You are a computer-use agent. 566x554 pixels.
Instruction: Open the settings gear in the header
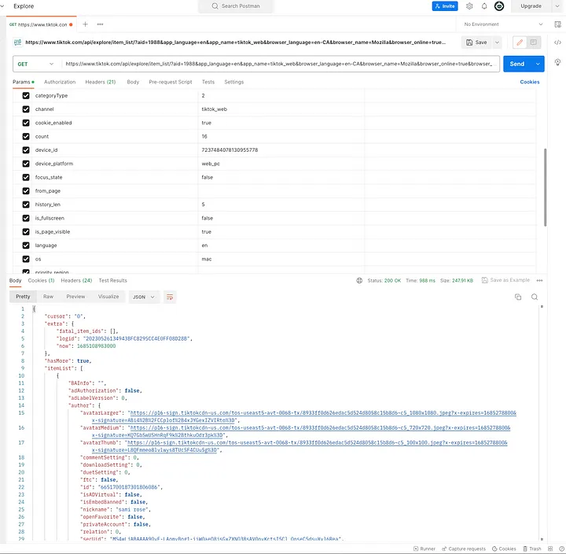tap(469, 6)
